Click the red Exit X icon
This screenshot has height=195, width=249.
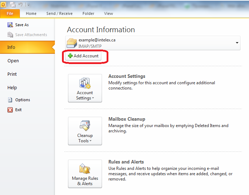[x=10, y=110]
